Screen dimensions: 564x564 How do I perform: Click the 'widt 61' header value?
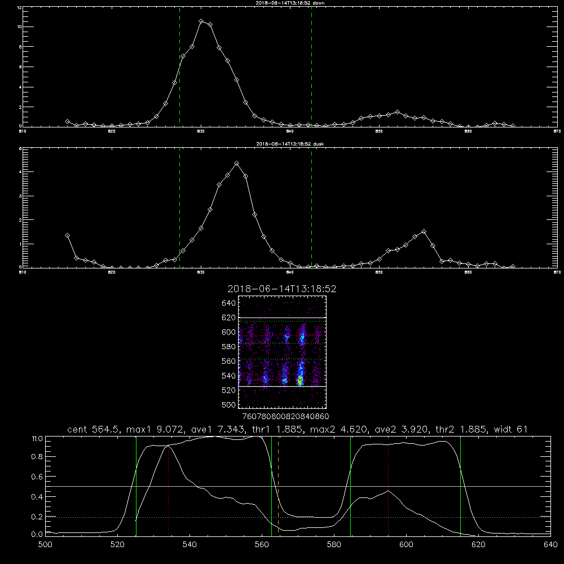pos(511,429)
